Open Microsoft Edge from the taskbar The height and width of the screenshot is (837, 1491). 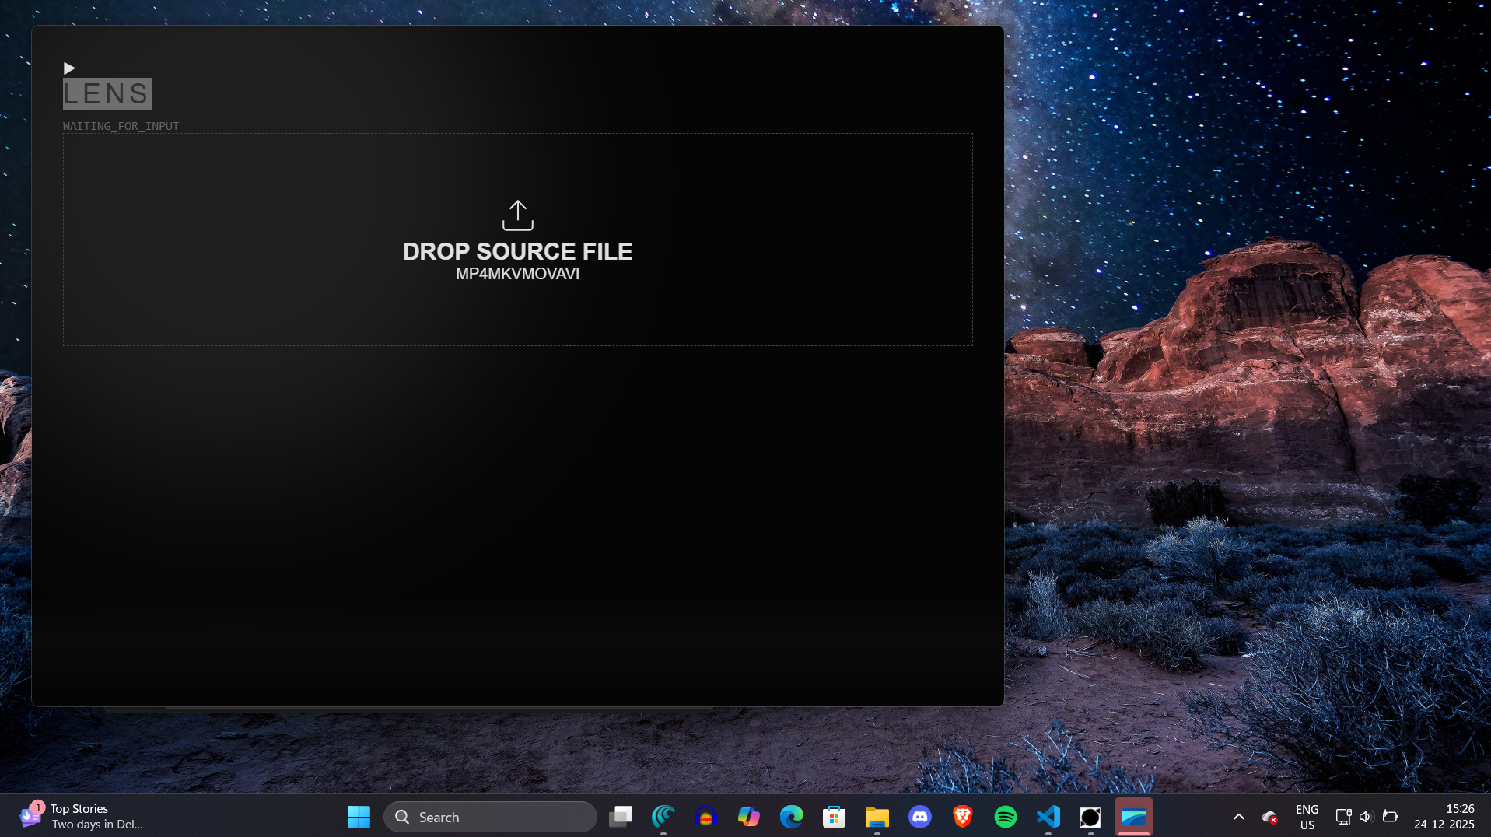792,817
